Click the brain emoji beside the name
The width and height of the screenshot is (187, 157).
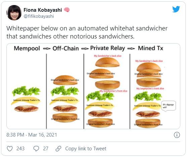tap(67, 10)
